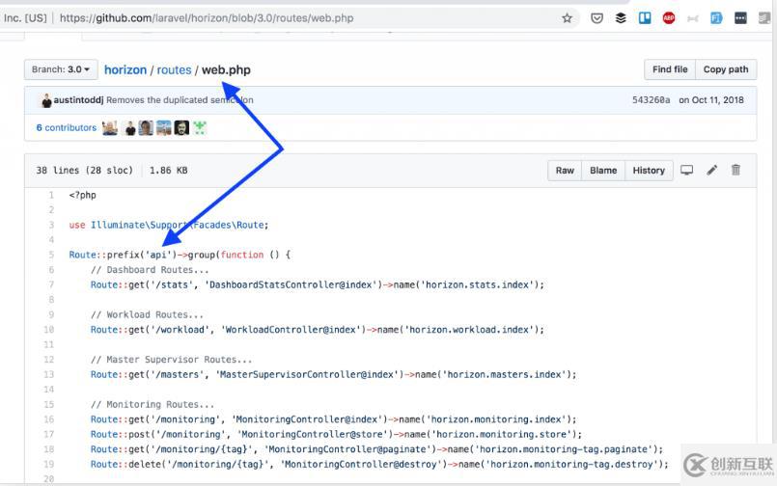View the Raw file
The width and height of the screenshot is (777, 486).
pyautogui.click(x=565, y=171)
